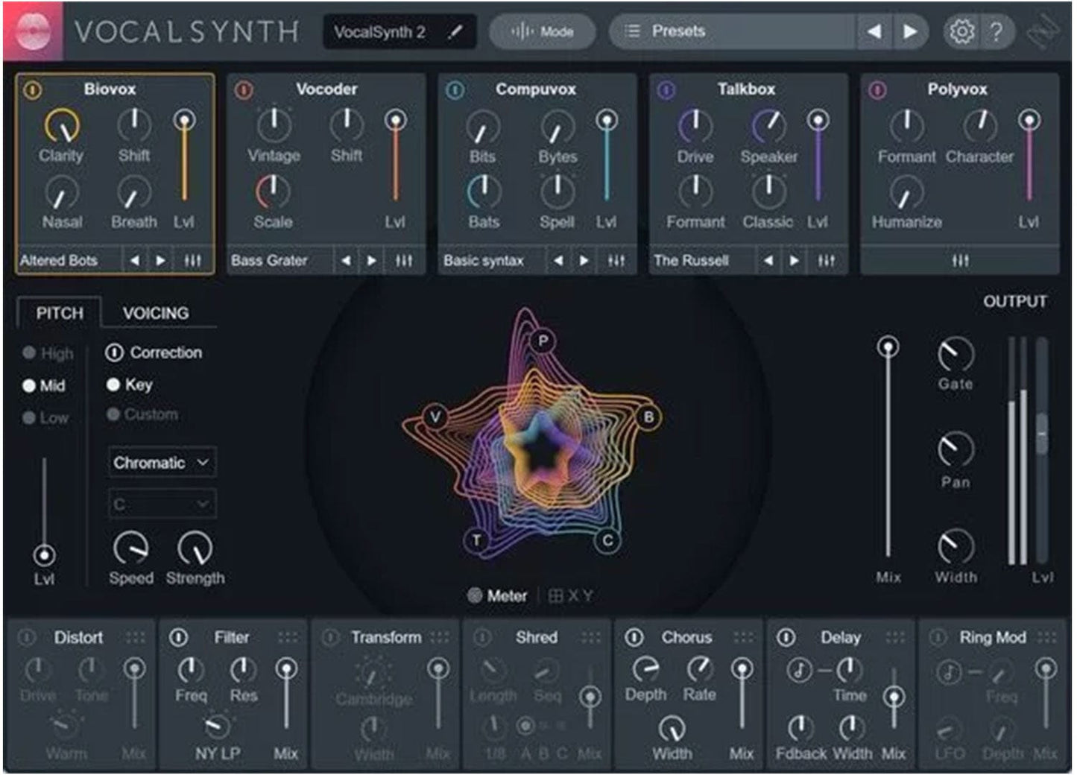Click the Mode button
The width and height of the screenshot is (1077, 775).
542,31
